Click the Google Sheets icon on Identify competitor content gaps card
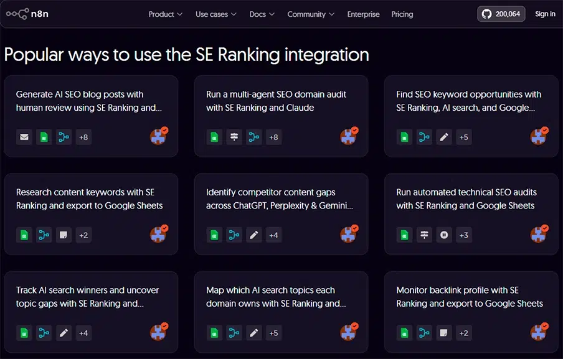 pyautogui.click(x=214, y=235)
